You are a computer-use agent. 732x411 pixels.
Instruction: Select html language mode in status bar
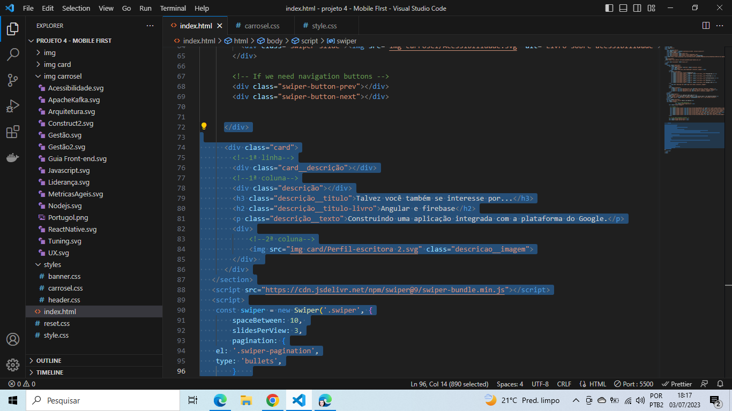click(x=593, y=384)
